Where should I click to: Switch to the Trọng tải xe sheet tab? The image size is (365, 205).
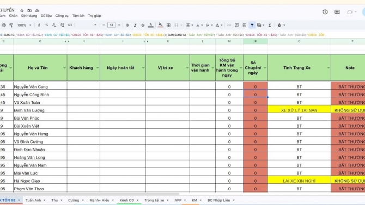tap(154, 200)
